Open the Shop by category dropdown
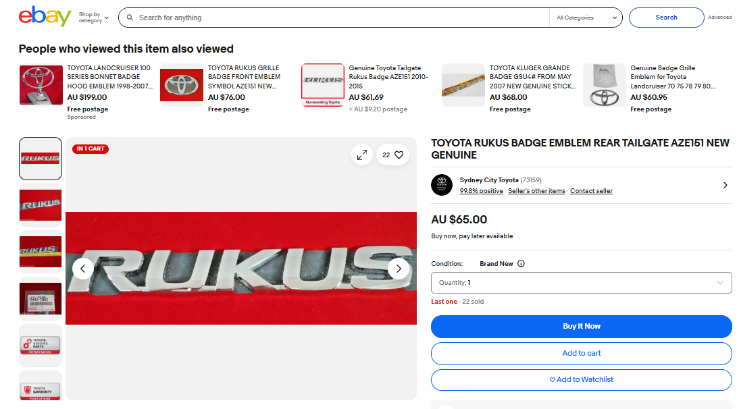Screen dimensions: 739x409 click(x=93, y=18)
